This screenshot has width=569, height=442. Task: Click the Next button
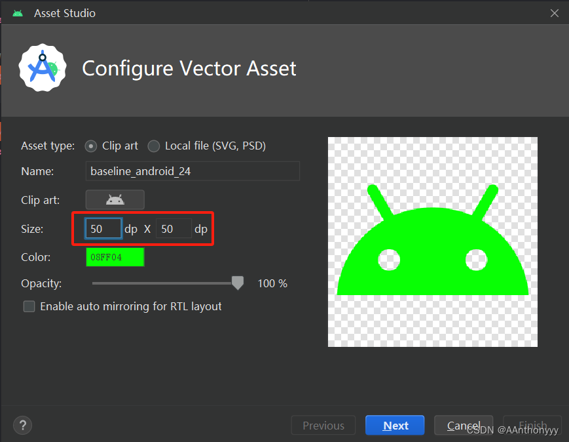[x=395, y=426]
